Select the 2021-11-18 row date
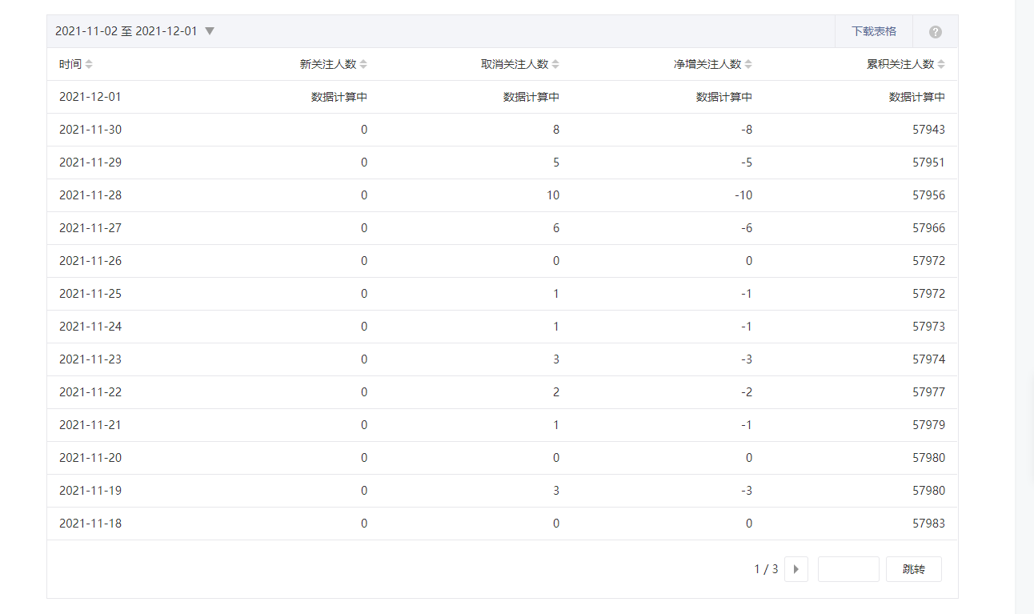 90,524
